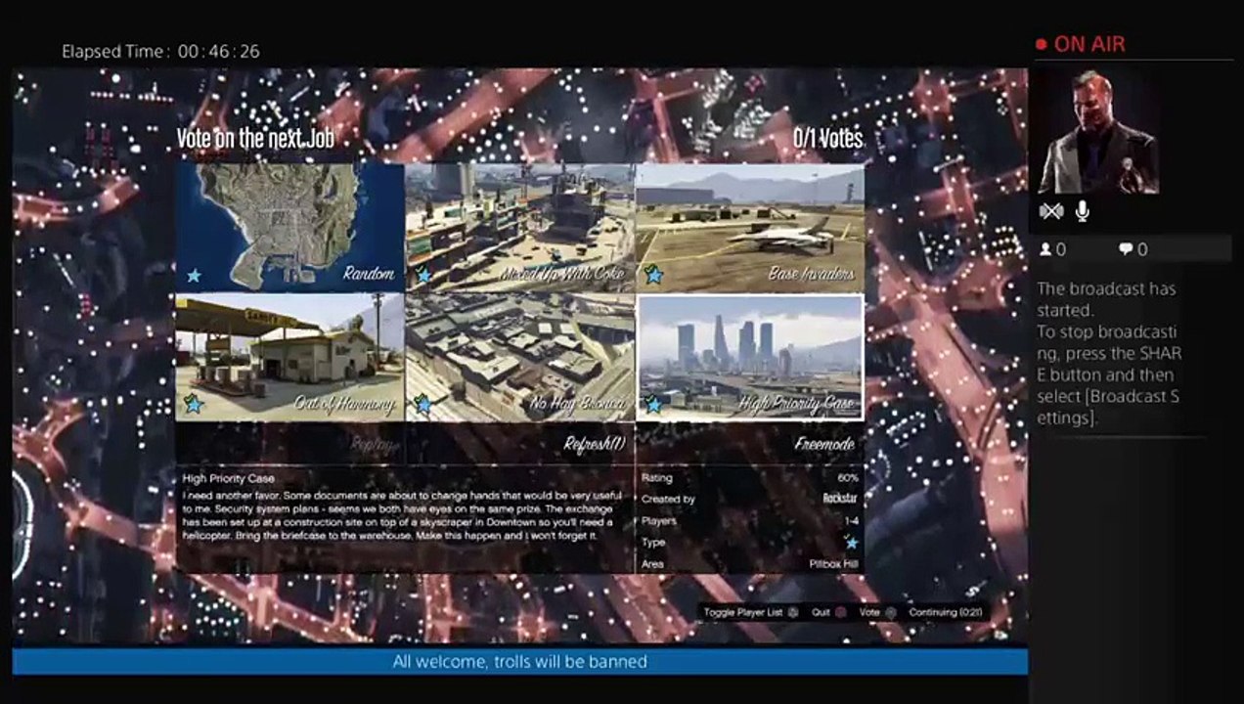Click the star icon on Base Invaders
Viewport: 1244px width, 704px height.
[653, 276]
